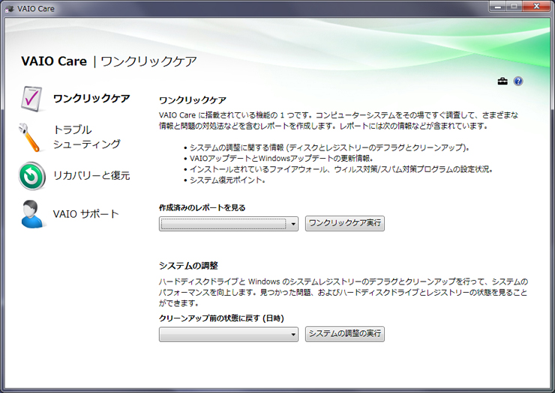Select the ワンクリックケア sidebar label
555x393 pixels.
click(91, 99)
